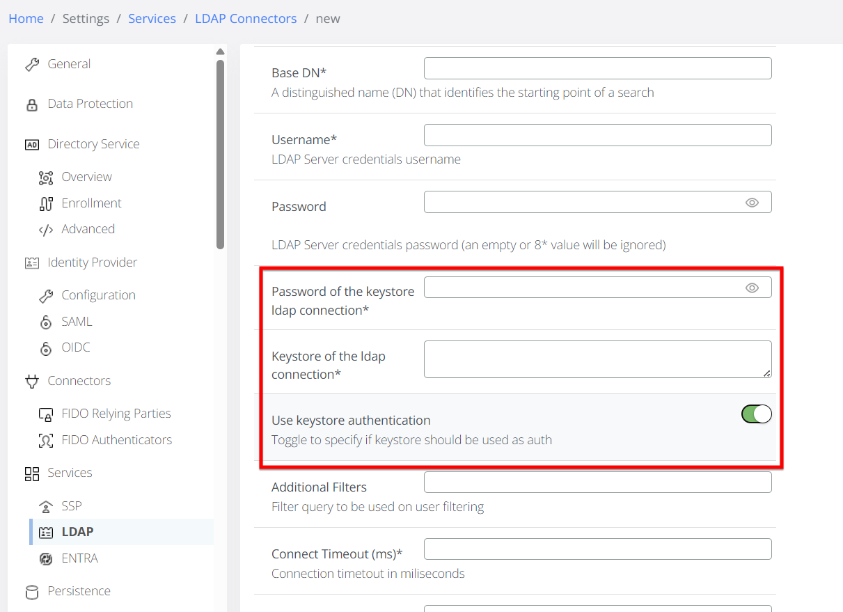
Task: Collapse the Services section in sidebar
Action: pos(70,473)
